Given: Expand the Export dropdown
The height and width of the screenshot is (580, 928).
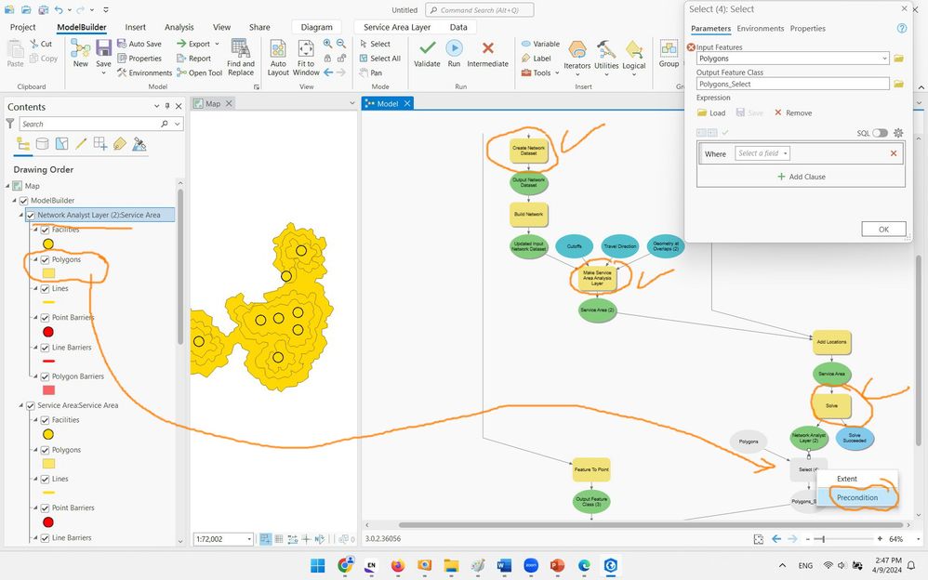Looking at the screenshot, I should (218, 44).
